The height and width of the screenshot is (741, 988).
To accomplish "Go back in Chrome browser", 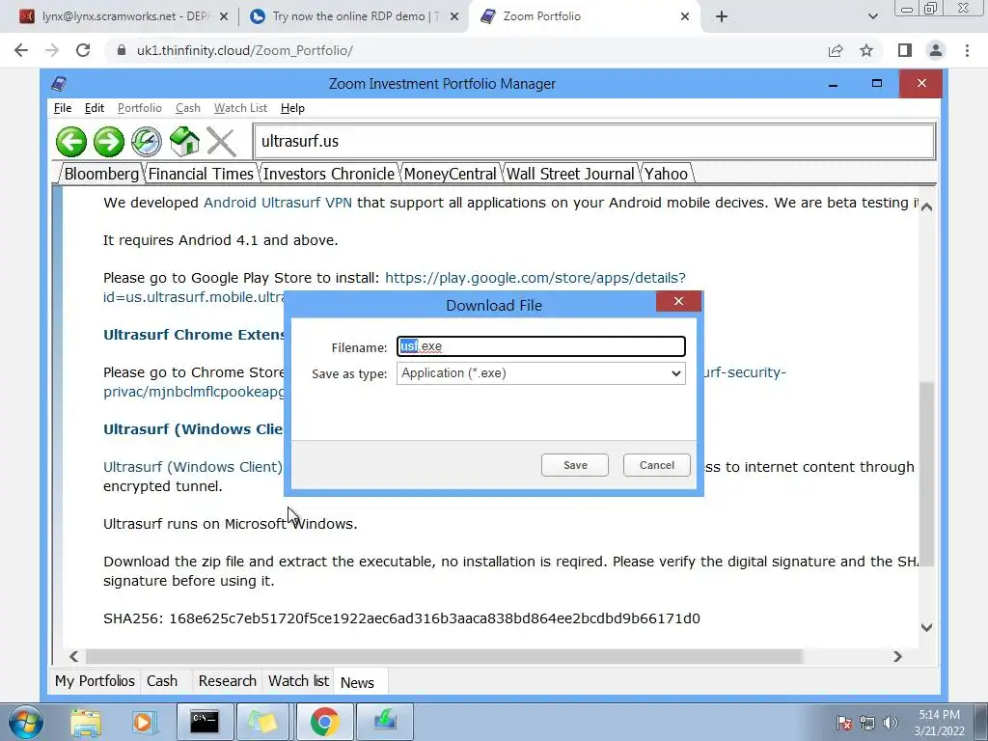I will [x=21, y=50].
